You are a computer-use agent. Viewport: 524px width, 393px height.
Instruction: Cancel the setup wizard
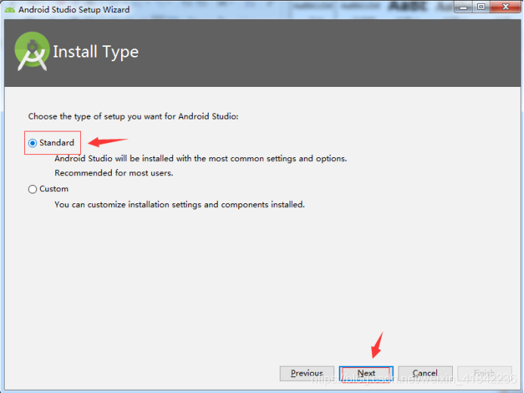(425, 373)
